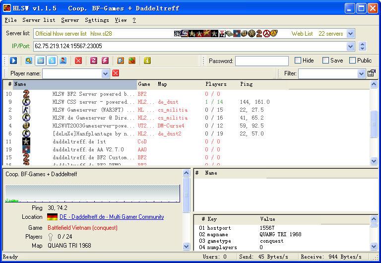Open the Player name dropdown
Screen dimensions: 381x263
[x=105, y=73]
